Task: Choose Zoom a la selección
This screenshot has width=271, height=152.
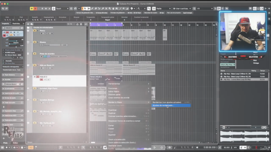Action: [x=129, y=140]
